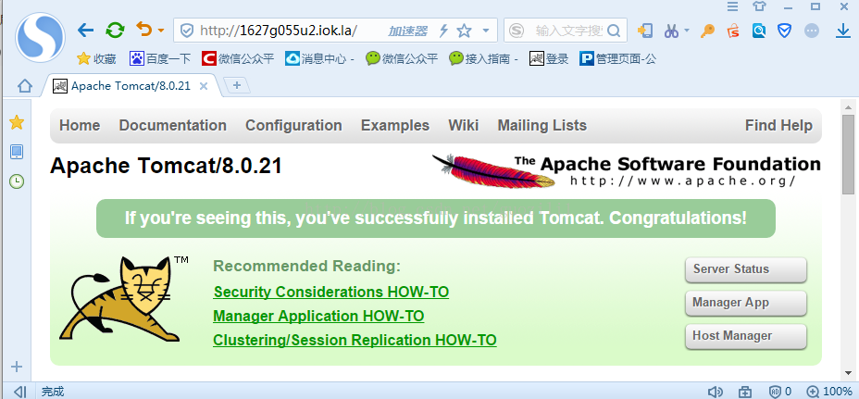Click the shirt skin icon
Viewport: 859px width, 399px height.
759,6
